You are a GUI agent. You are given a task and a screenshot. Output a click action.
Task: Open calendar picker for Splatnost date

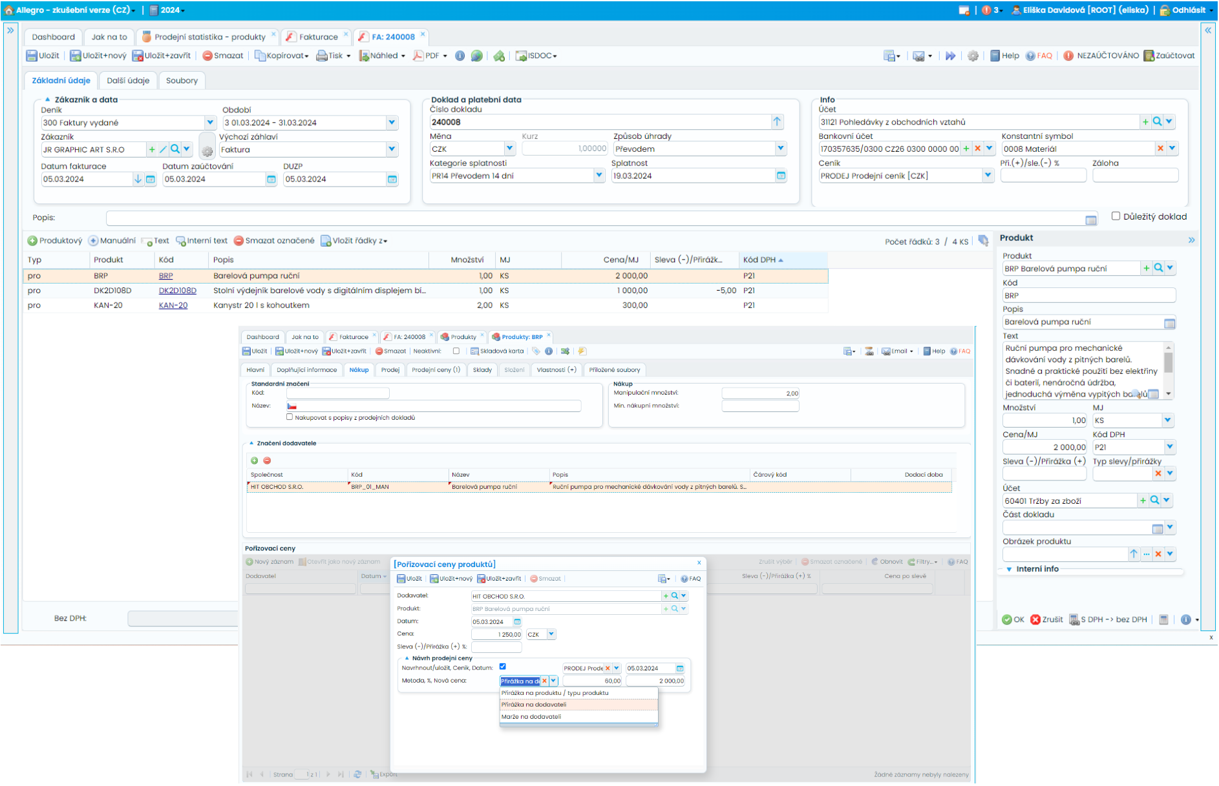(781, 176)
